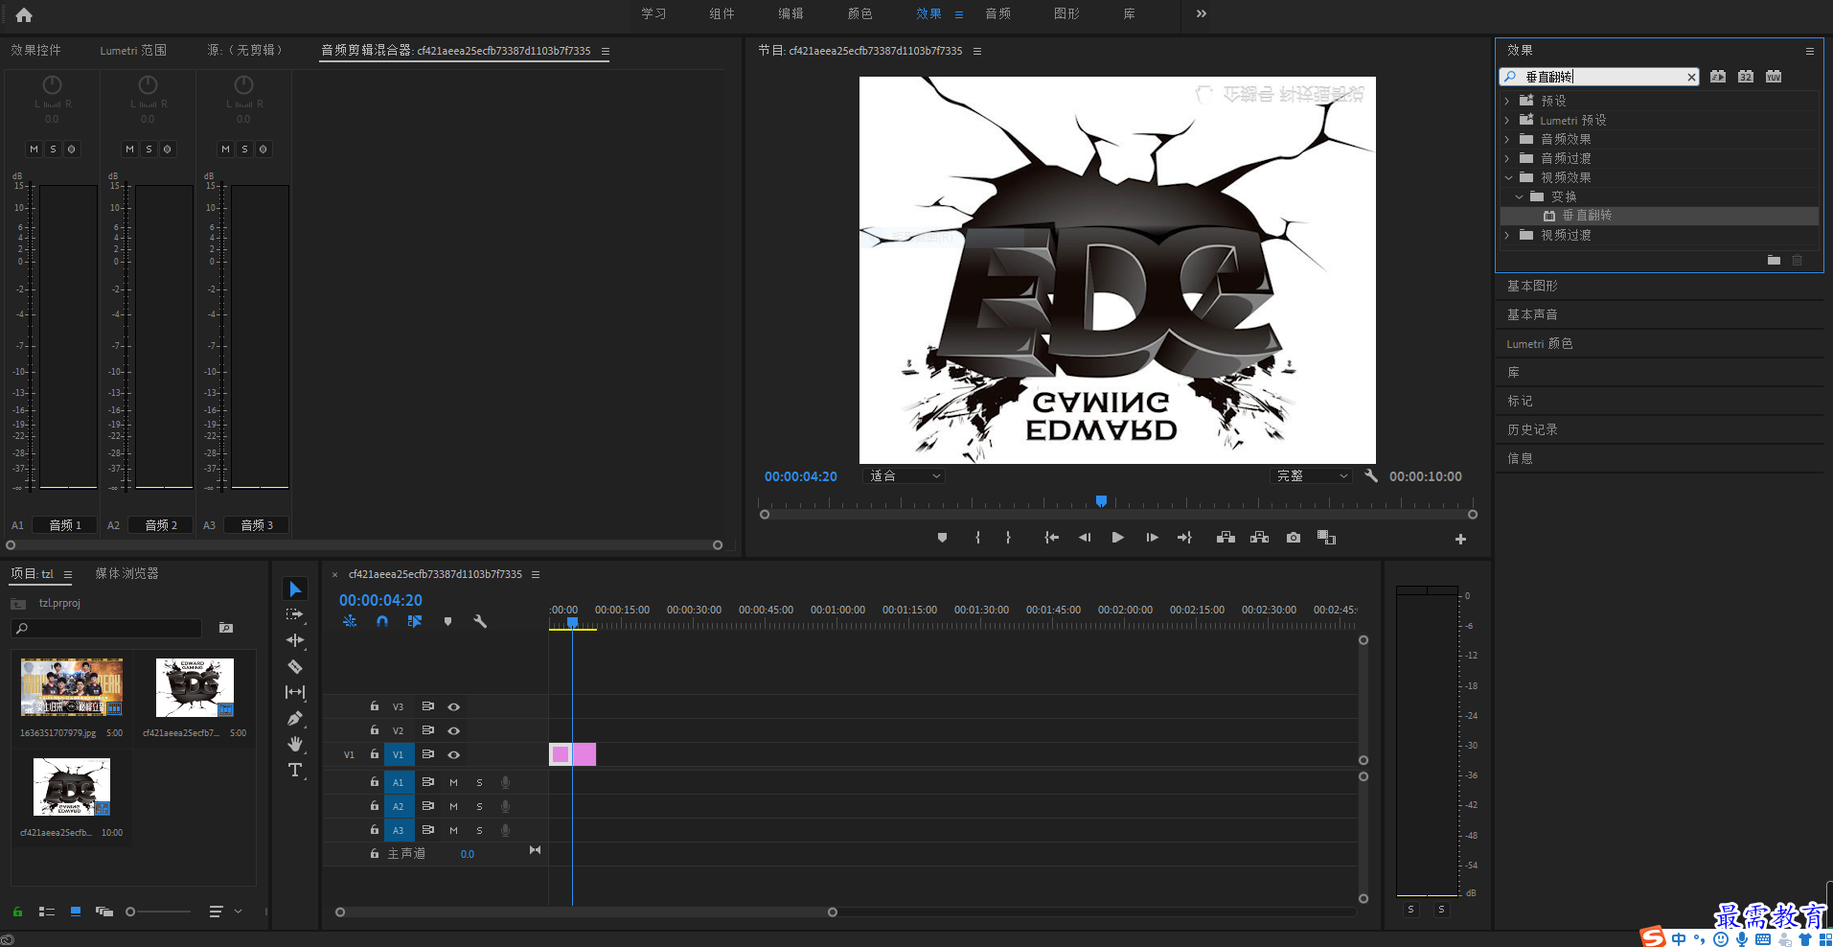This screenshot has height=947, width=1833.
Task: Collapse the 变换 folder
Action: pos(1519,196)
